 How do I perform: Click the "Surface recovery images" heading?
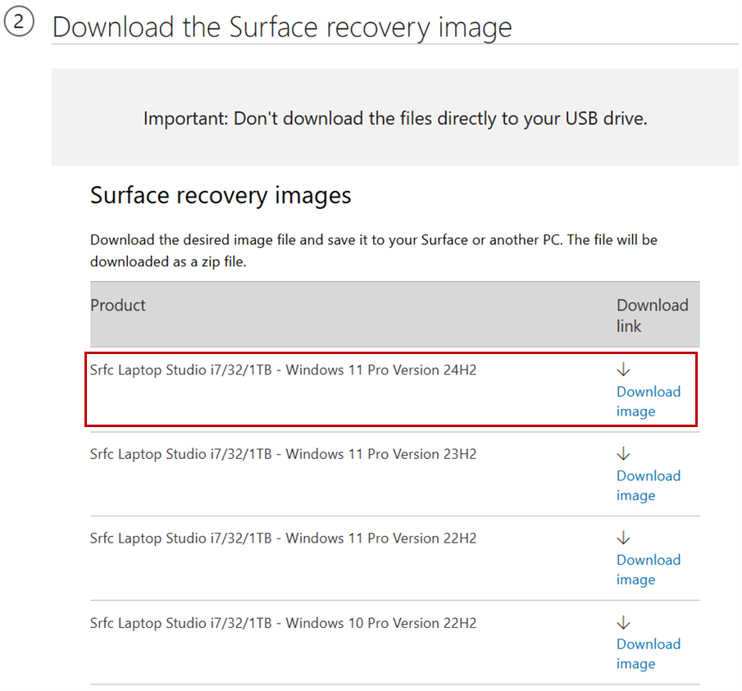pyautogui.click(x=220, y=195)
